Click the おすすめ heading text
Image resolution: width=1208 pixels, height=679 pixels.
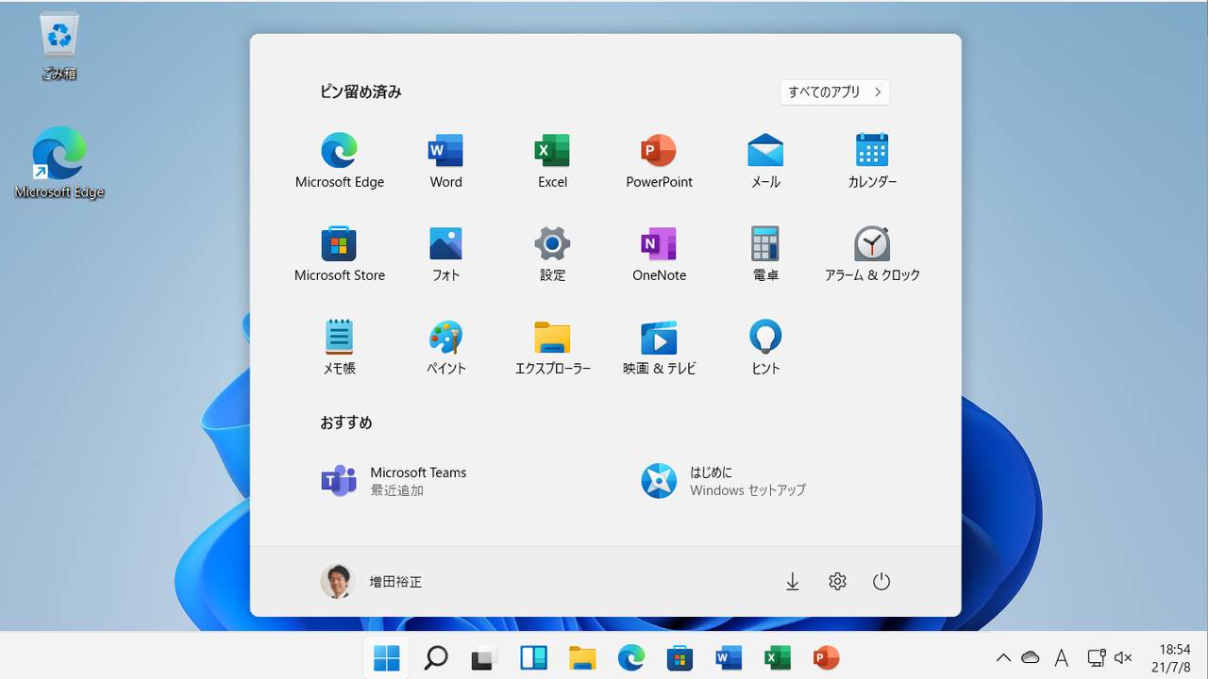click(x=346, y=422)
